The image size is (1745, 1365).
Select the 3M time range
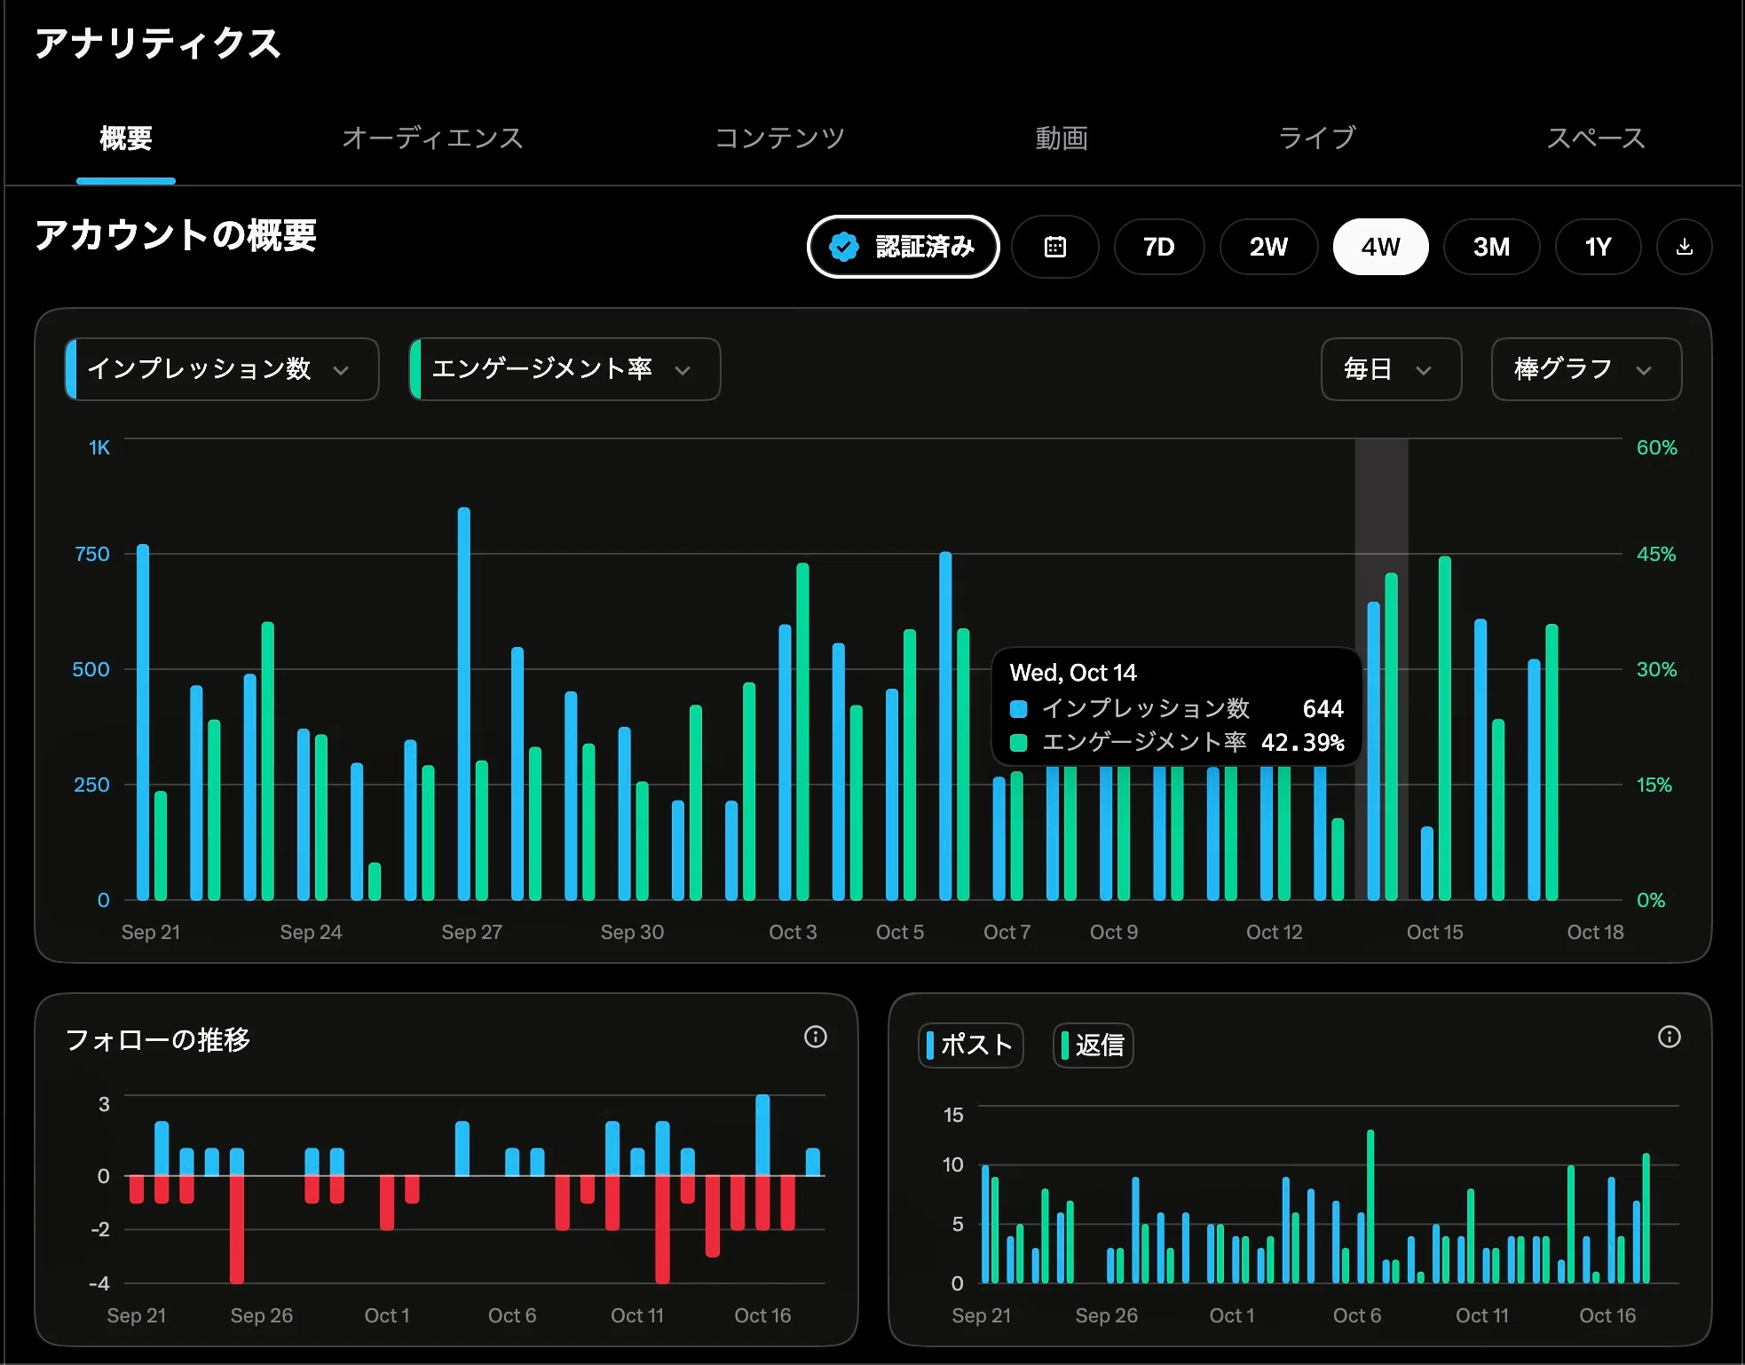pyautogui.click(x=1491, y=247)
